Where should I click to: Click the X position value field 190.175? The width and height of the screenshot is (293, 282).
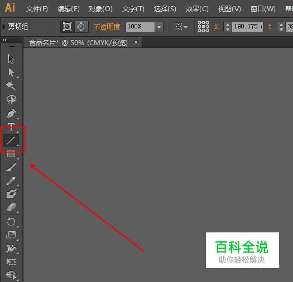(248, 27)
